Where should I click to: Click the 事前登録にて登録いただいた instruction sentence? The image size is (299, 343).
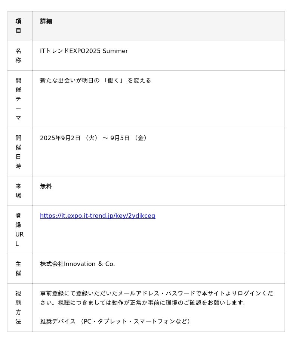coord(157,294)
